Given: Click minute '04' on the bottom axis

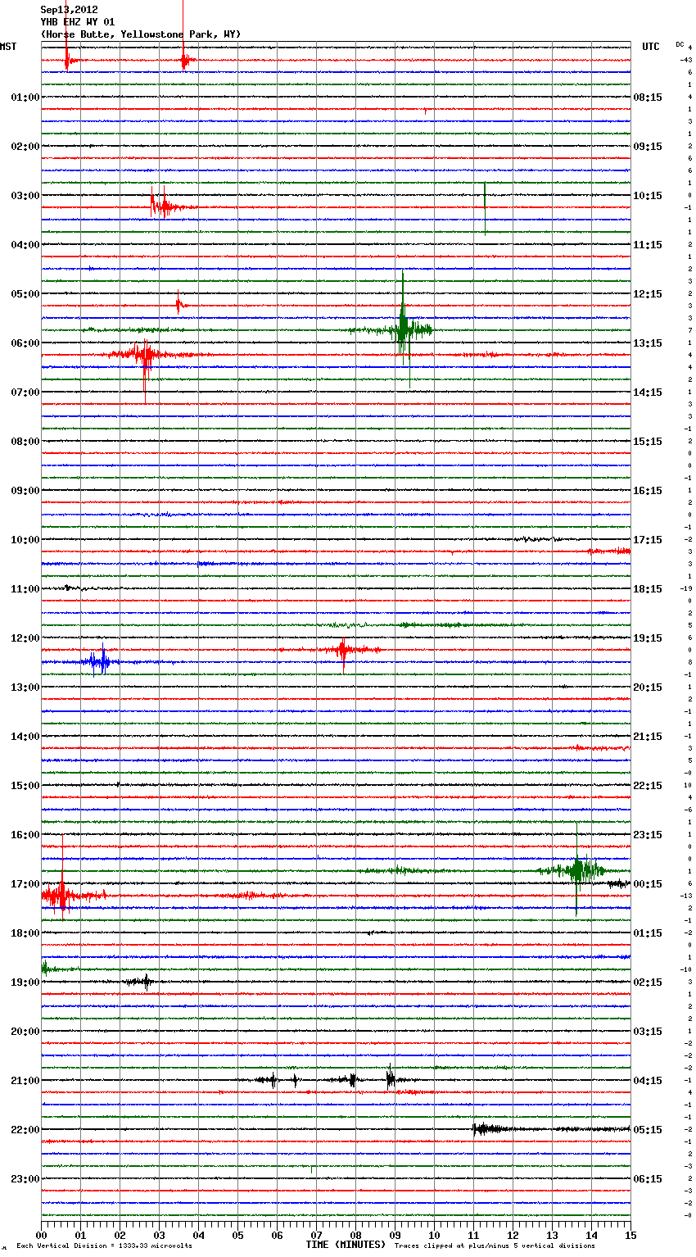Looking at the screenshot, I should (199, 1235).
